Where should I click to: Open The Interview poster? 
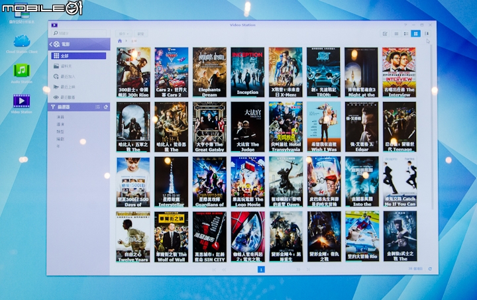[399, 72]
